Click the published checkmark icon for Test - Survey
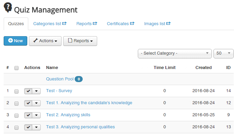This screenshot has width=234, height=137. pos(28,91)
